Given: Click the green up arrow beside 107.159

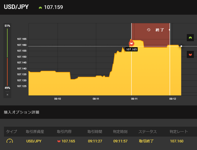Looking at the screenshot, I should pyautogui.click(x=40, y=8).
